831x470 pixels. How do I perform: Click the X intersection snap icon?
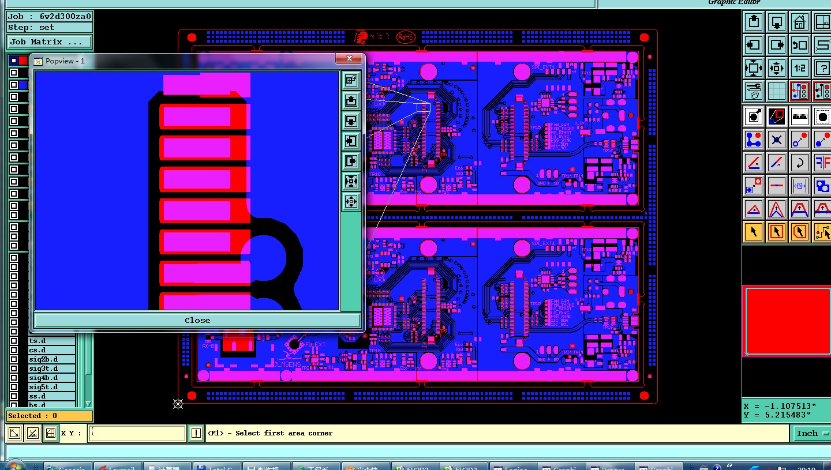pos(777,140)
